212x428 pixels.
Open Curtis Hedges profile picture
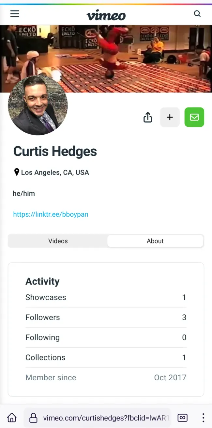pyautogui.click(x=38, y=105)
